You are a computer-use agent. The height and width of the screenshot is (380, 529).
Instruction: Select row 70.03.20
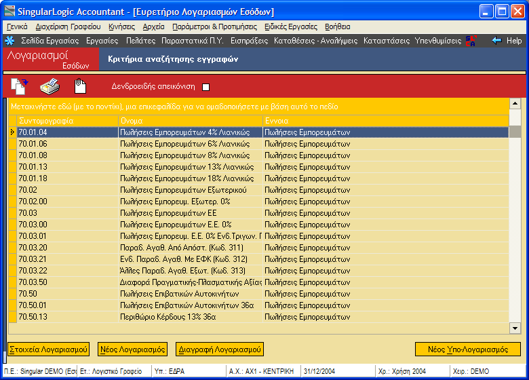(x=259, y=248)
